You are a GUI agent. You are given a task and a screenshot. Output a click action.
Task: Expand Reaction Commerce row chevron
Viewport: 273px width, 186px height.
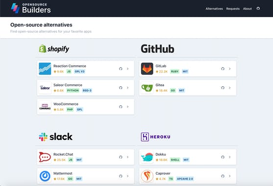pos(127,69)
